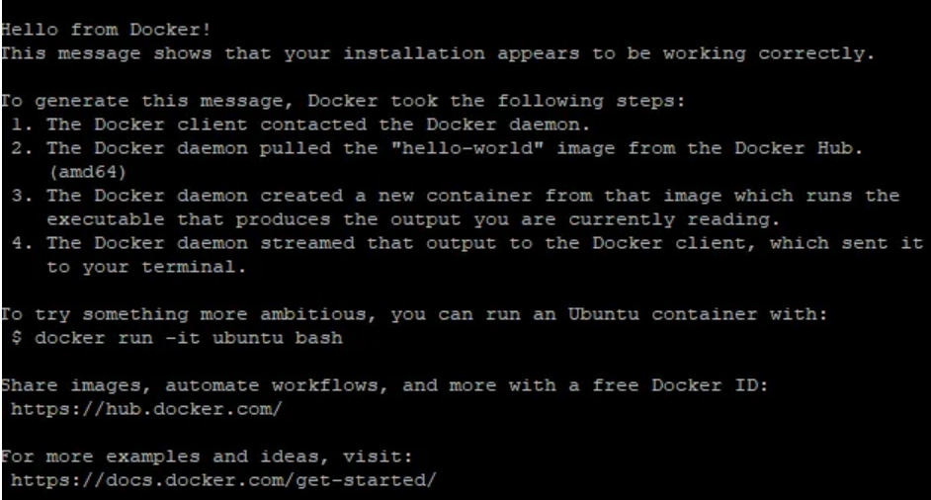Click step 2 line about pulling image
931x500 pixels.
tap(437, 148)
